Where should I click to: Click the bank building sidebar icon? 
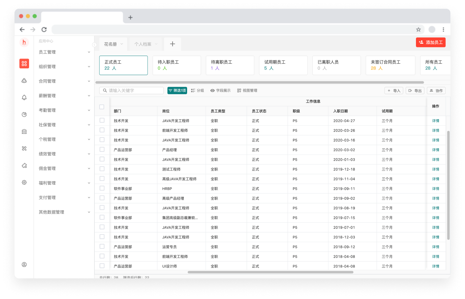pos(24,132)
